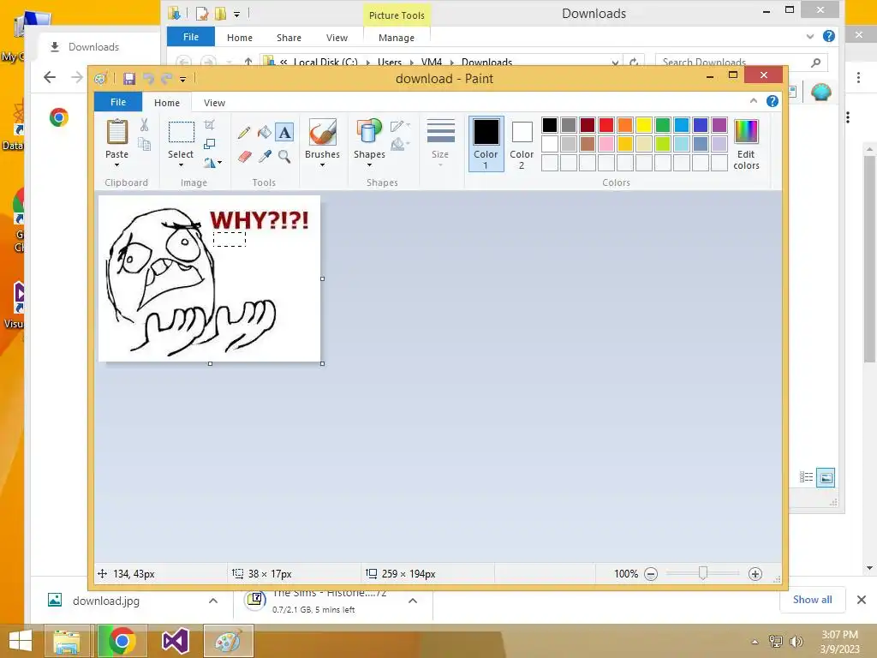
Task: Open Manage tab under Picture Tools
Action: 396,38
